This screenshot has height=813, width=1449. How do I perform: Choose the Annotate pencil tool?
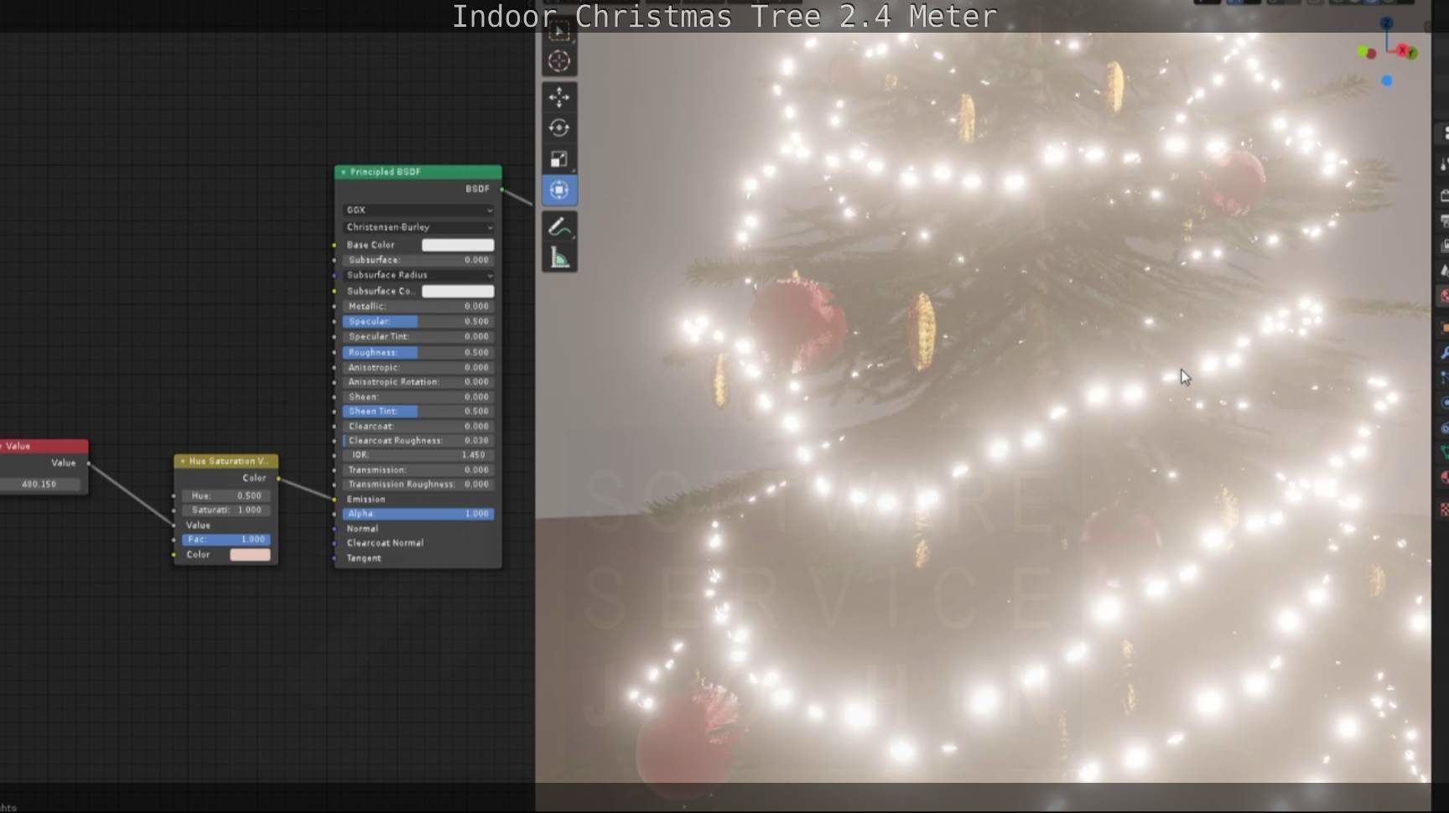[x=559, y=227]
